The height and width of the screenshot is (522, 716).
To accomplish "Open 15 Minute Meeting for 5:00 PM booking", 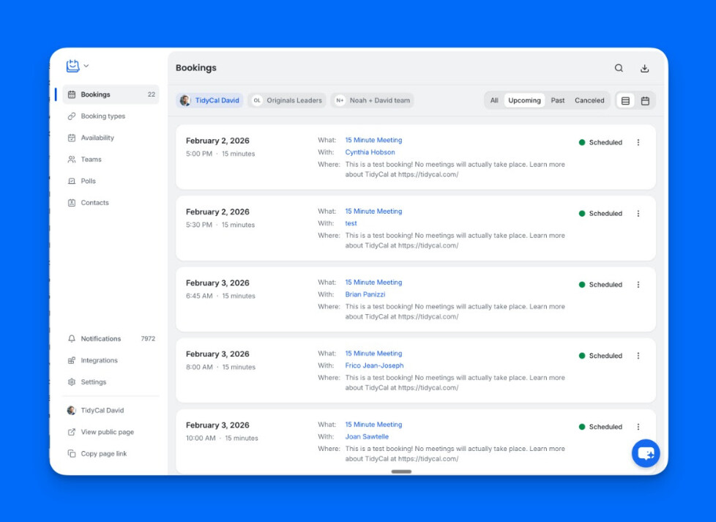I will coord(373,141).
